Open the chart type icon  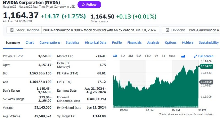pyautogui.click(x=183, y=56)
